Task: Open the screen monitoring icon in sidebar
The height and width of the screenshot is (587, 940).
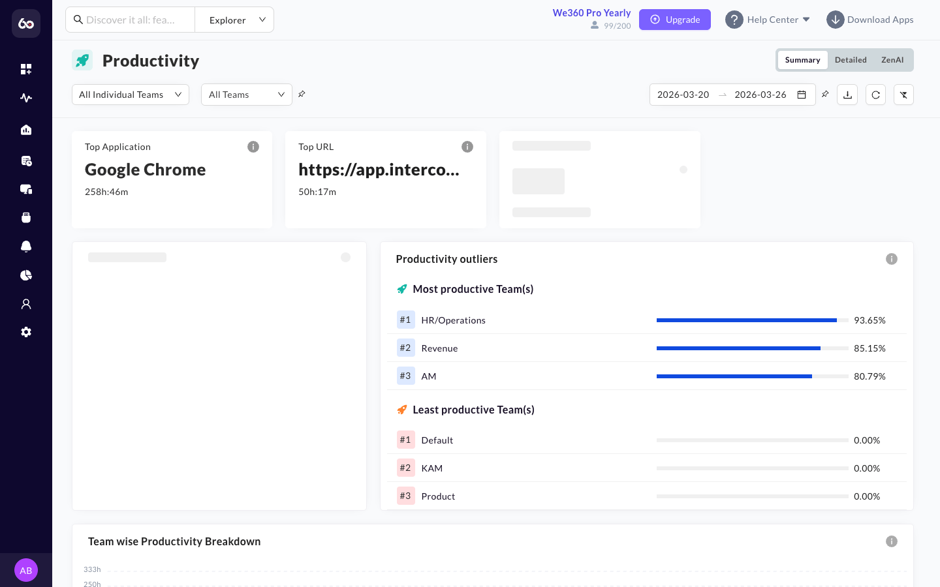Action: [26, 189]
